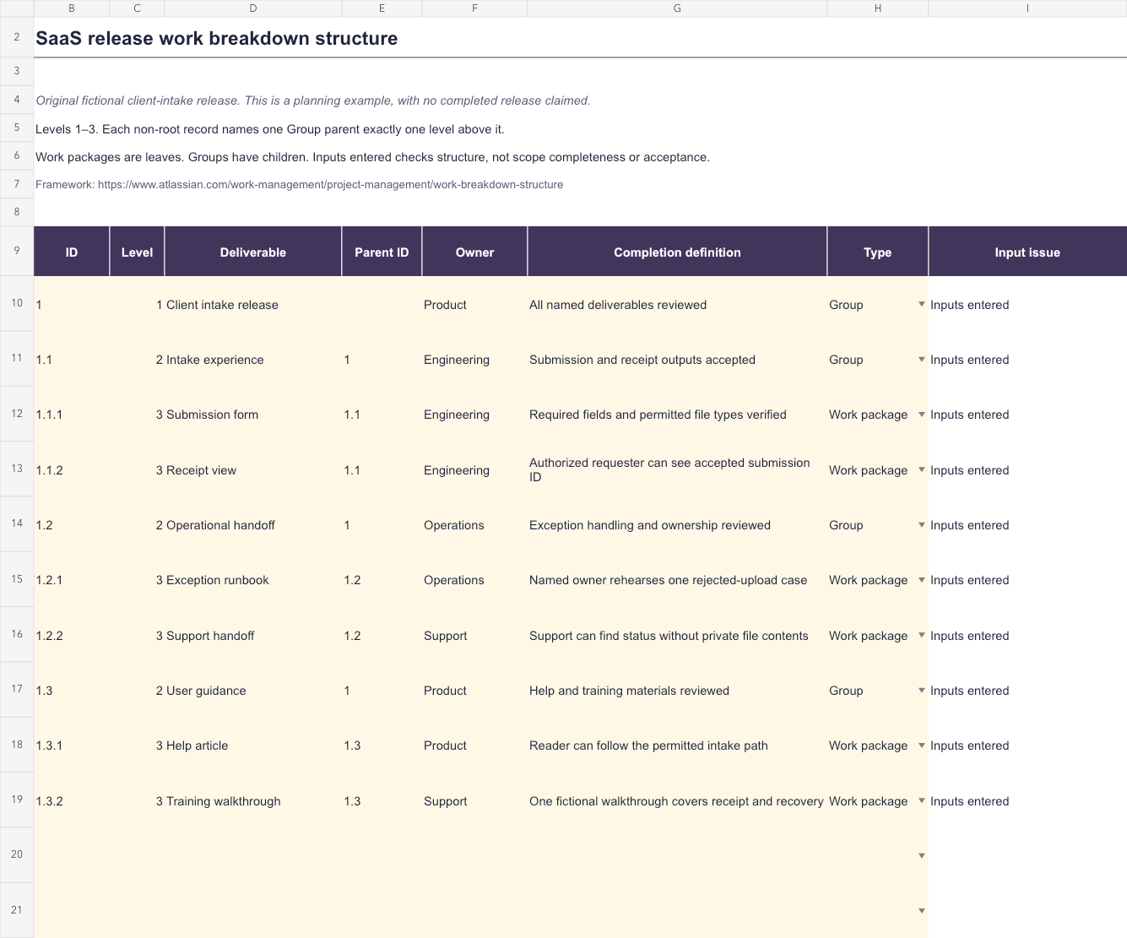Click the 'Input issue' header cell

(x=1027, y=252)
